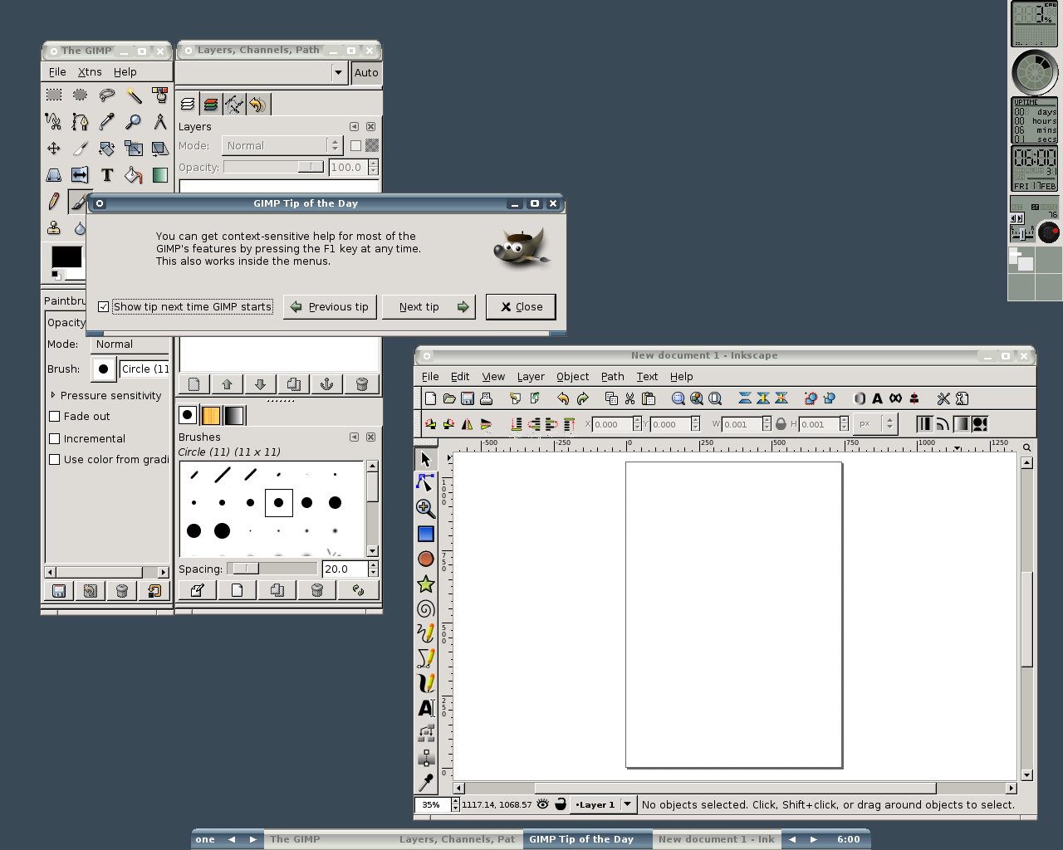This screenshot has height=850, width=1063.
Task: Select the Scissors select tool in GIMP
Action: point(54,122)
